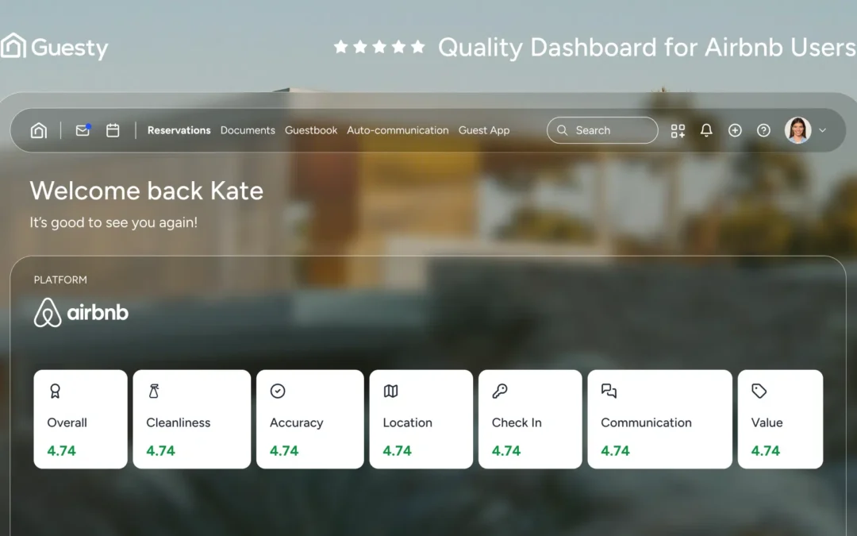This screenshot has height=536, width=857.
Task: Click inside the Search field
Action: (x=601, y=130)
